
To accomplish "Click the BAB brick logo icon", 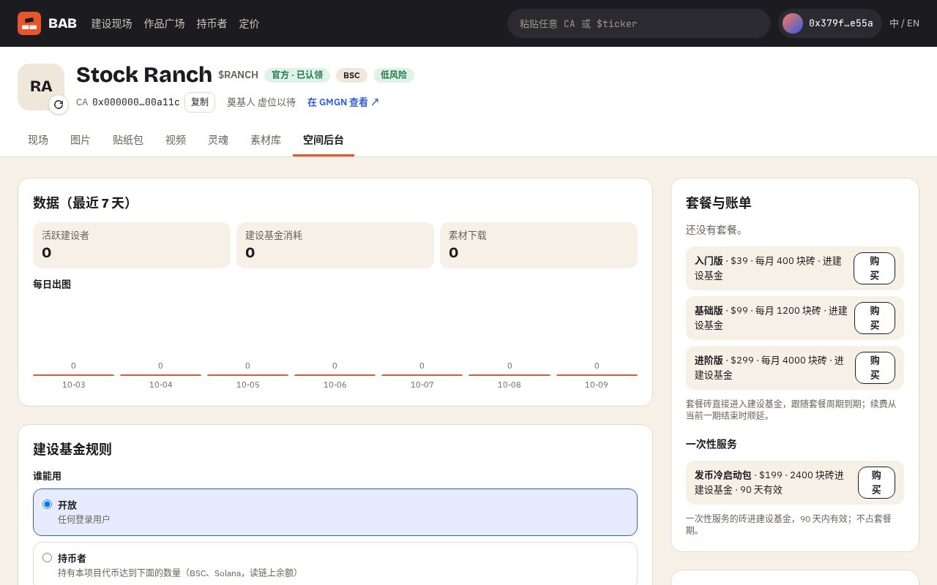I will point(29,23).
